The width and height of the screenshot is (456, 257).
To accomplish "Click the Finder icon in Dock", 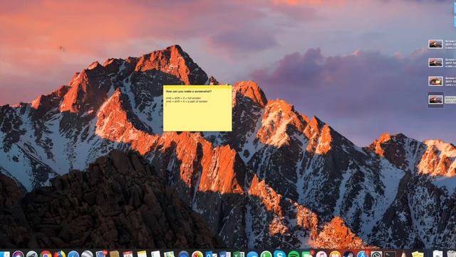I will click(5, 254).
